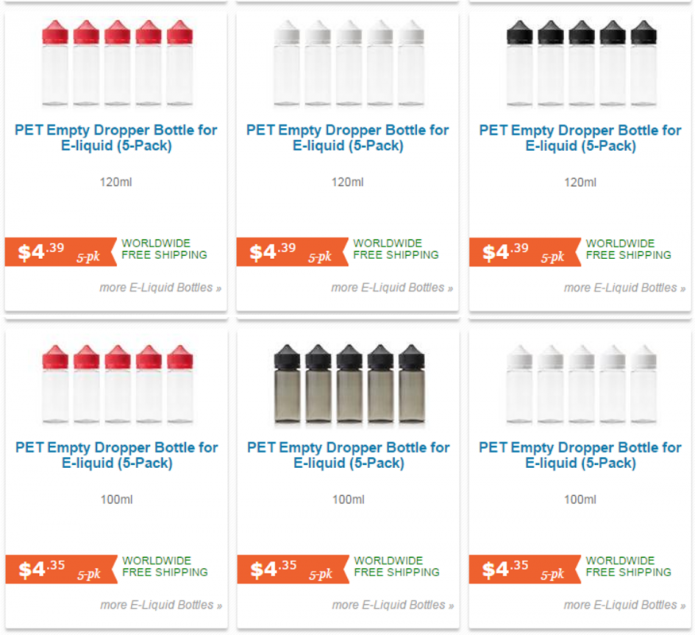This screenshot has width=695, height=635.
Task: Click the $4.35 price badge under white-capped 100ml bottles
Action: click(522, 569)
